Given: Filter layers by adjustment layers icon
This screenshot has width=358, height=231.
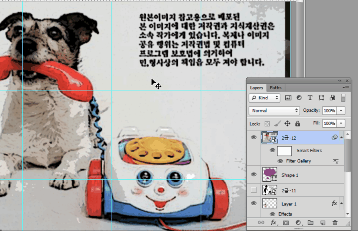Looking at the screenshot, I should tap(299, 98).
